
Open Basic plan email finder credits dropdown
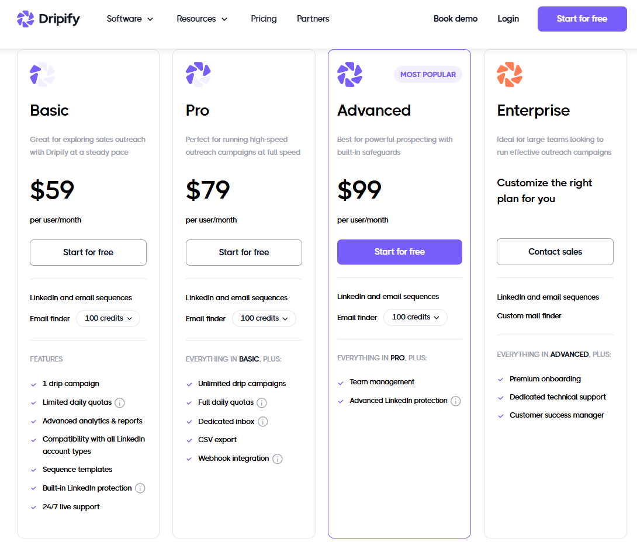tap(108, 318)
